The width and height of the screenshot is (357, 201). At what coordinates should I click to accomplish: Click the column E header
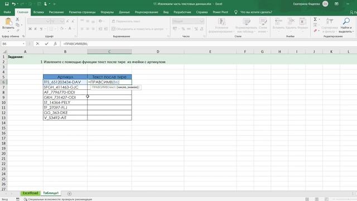point(210,52)
